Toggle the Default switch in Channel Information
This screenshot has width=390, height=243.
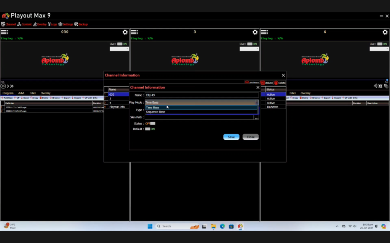click(147, 129)
